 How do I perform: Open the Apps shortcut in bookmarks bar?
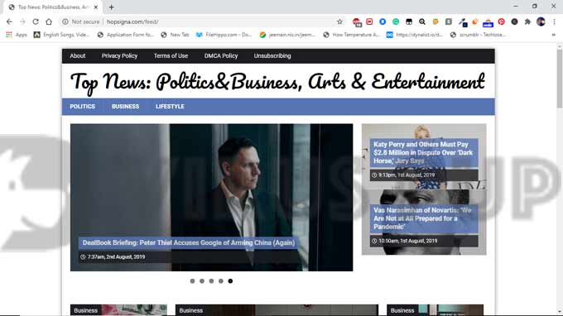(17, 35)
